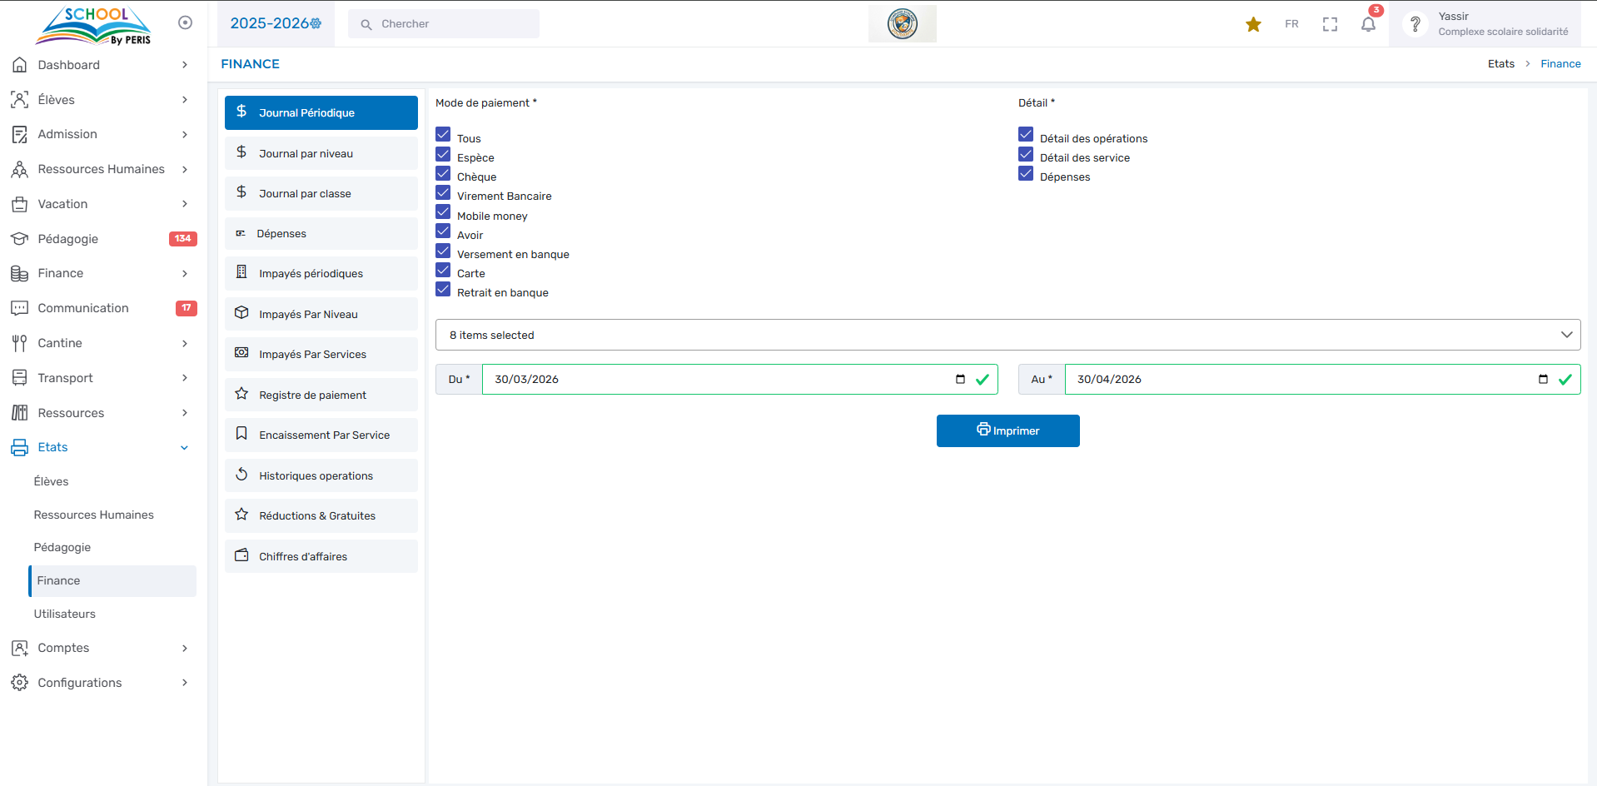Click the Imprimer button
Image resolution: width=1597 pixels, height=786 pixels.
[x=1007, y=430]
